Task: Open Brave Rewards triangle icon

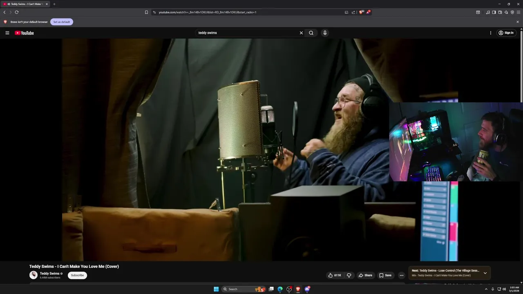Action: (368, 12)
